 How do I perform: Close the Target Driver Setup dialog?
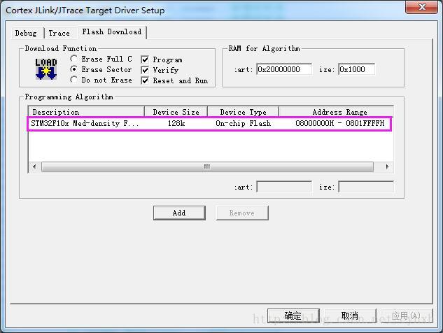[x=422, y=7]
